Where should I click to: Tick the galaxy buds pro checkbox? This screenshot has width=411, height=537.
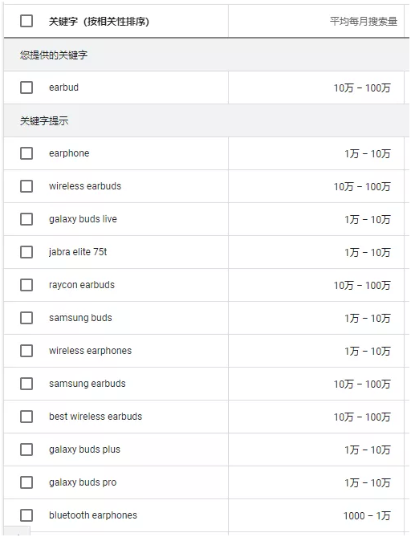[26, 482]
